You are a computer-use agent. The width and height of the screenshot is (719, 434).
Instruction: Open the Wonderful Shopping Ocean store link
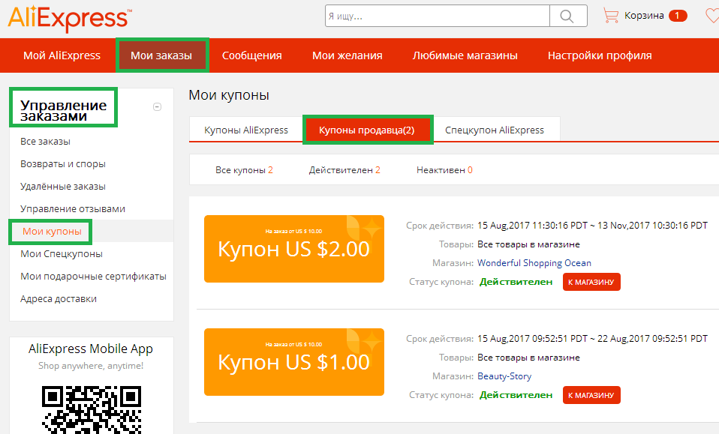534,263
